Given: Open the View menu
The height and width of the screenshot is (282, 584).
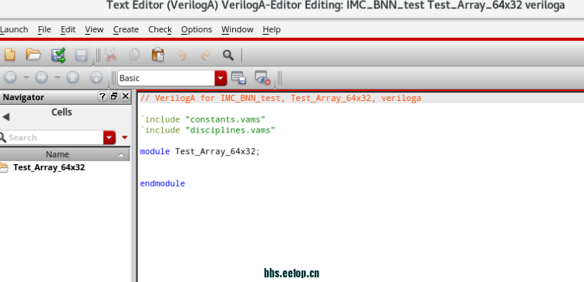Looking at the screenshot, I should 94,29.
